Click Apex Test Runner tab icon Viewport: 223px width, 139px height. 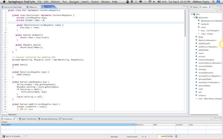(x=20, y=119)
